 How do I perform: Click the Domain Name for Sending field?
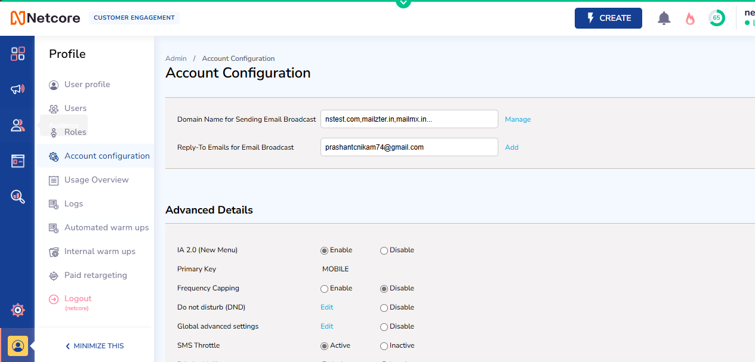click(409, 119)
